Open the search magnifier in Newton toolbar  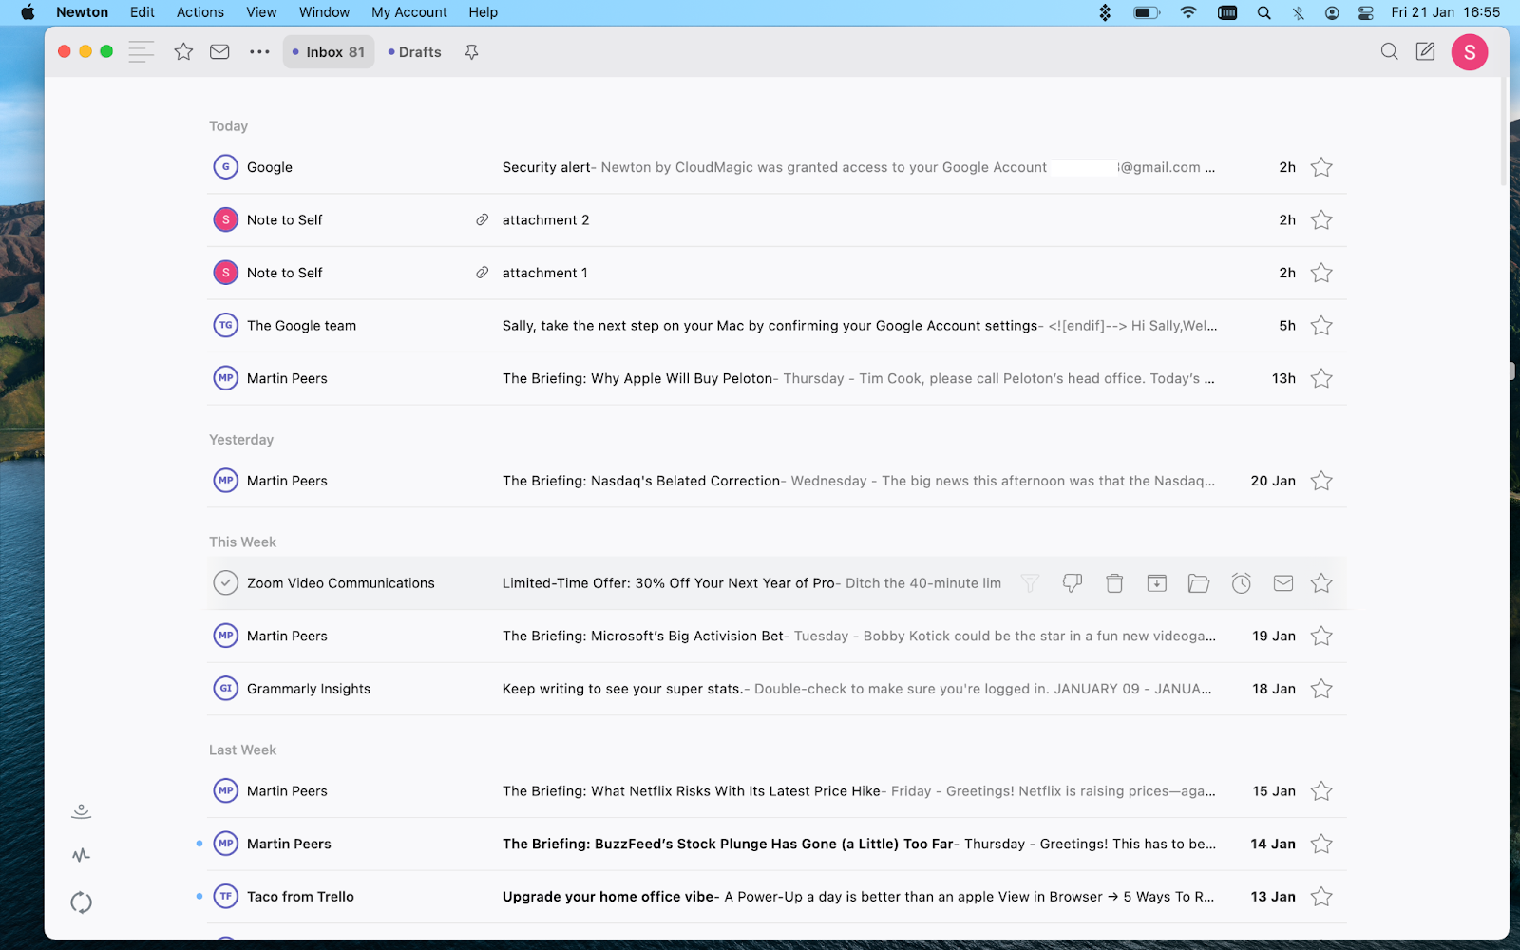[1389, 51]
